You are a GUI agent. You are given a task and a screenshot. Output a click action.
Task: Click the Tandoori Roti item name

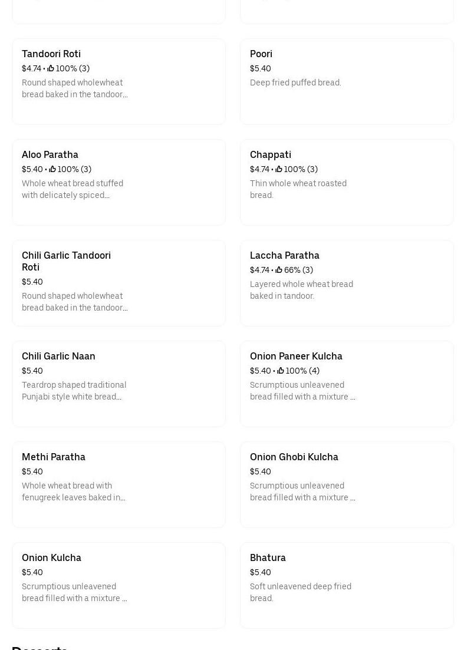click(51, 54)
